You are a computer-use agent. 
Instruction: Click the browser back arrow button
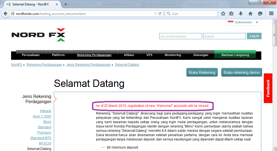(5, 14)
